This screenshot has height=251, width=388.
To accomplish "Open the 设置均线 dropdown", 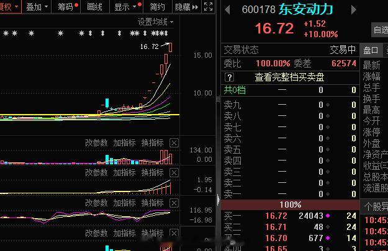I will pyautogui.click(x=155, y=22).
